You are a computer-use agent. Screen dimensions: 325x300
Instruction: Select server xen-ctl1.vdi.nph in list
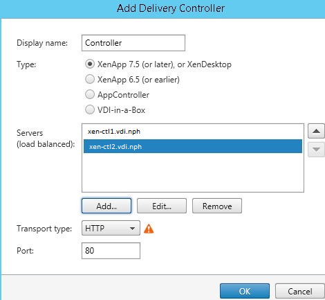(193, 132)
